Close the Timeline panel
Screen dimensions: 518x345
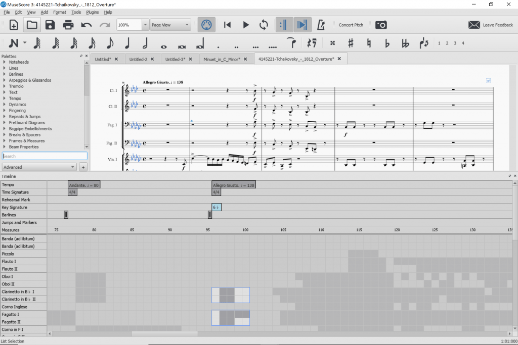(x=515, y=176)
